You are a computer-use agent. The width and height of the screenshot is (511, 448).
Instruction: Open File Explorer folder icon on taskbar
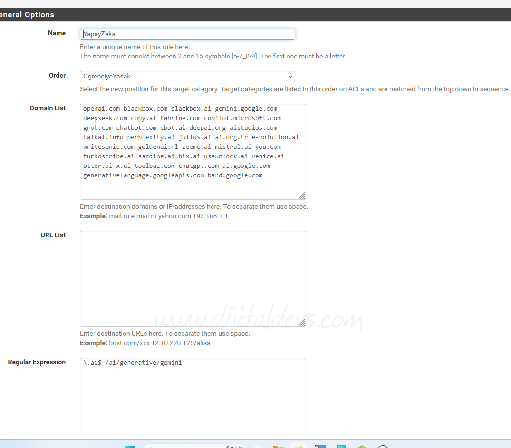click(279, 447)
